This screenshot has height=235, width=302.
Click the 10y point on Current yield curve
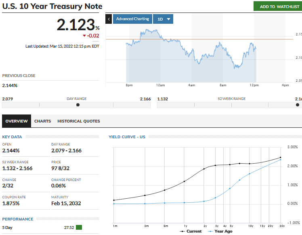click(250, 164)
